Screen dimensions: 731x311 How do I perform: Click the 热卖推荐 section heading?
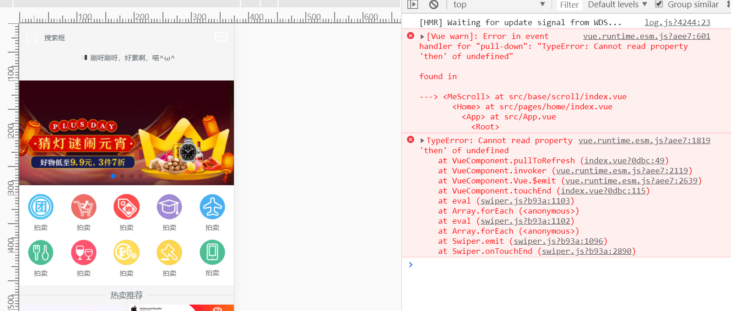126,295
